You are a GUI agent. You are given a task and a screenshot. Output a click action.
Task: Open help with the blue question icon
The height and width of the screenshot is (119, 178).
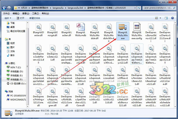[172, 18]
